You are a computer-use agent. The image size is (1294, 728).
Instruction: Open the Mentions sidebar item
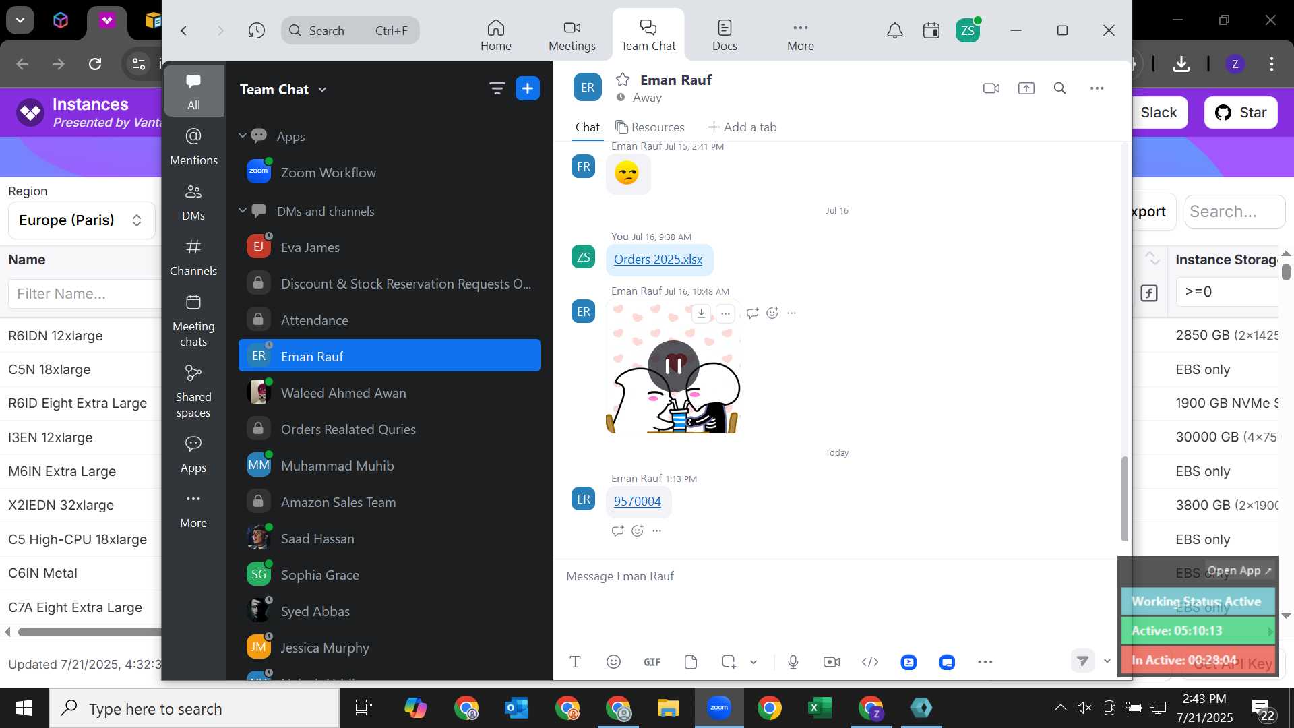click(x=193, y=146)
